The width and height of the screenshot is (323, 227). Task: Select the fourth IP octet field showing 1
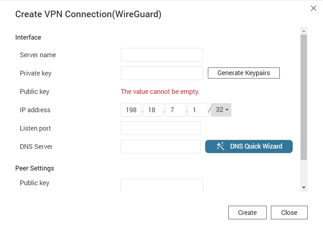click(198, 110)
